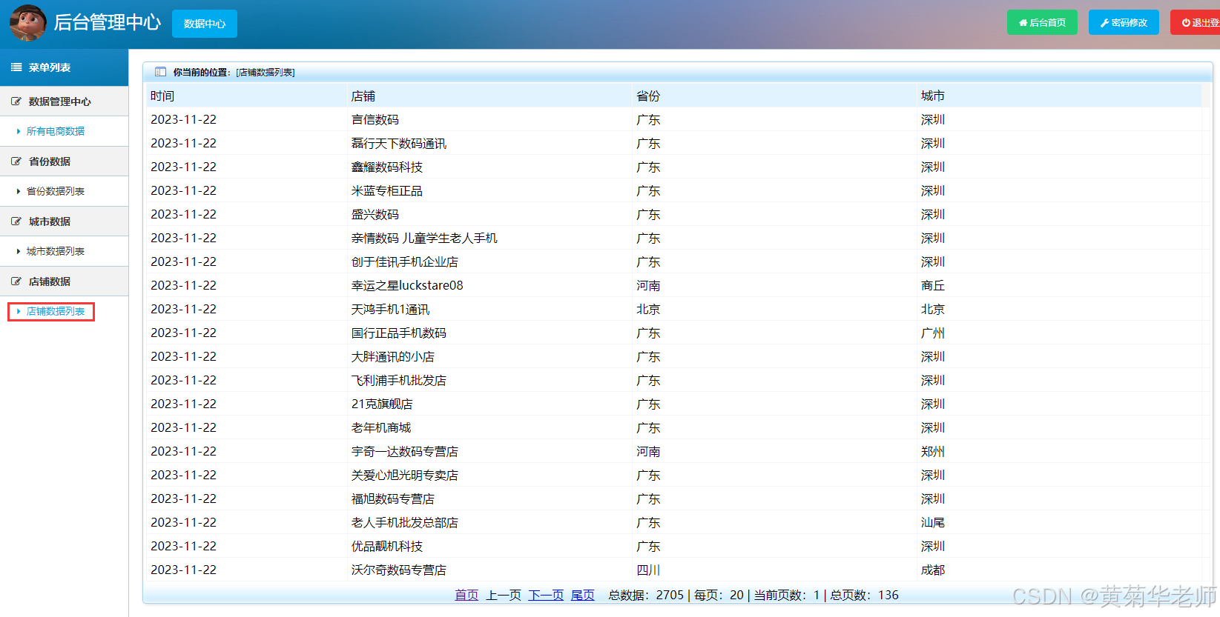The height and width of the screenshot is (617, 1220).
Task: Select shop 亲情数码 儿童学生老人手机
Action: (424, 238)
